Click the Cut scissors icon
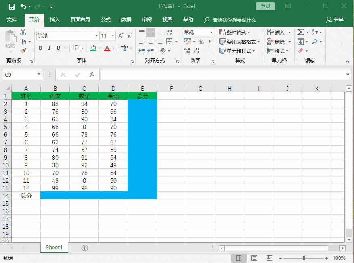 pyautogui.click(x=23, y=32)
